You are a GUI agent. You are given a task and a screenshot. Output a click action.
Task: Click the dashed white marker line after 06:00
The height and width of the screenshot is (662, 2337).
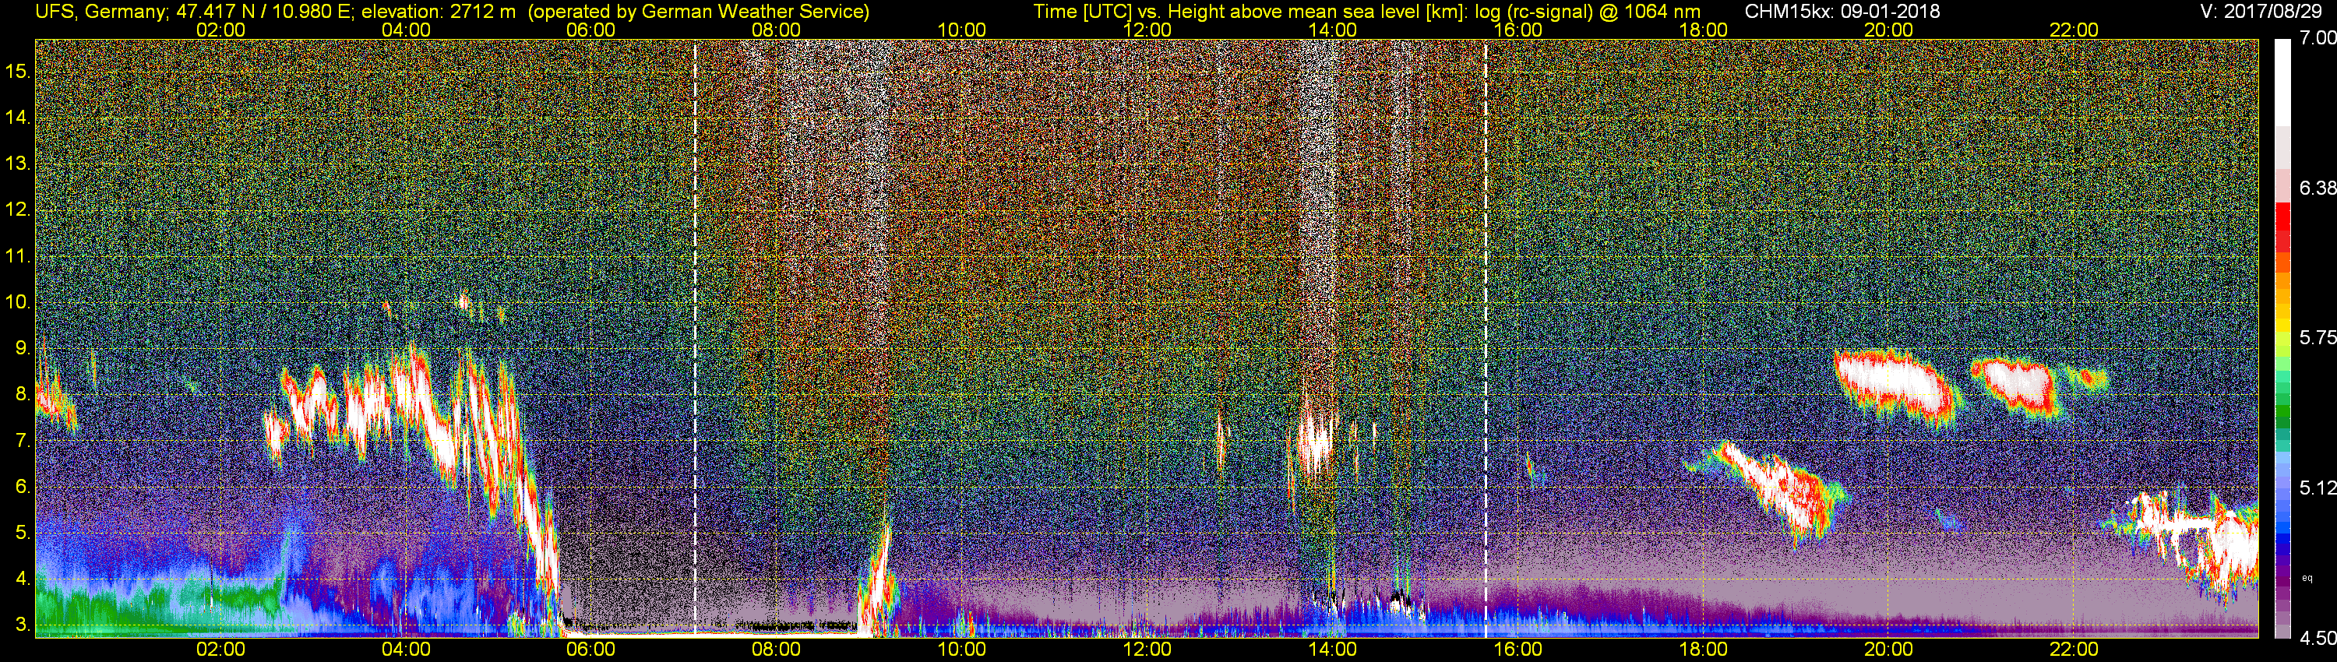pyautogui.click(x=695, y=337)
